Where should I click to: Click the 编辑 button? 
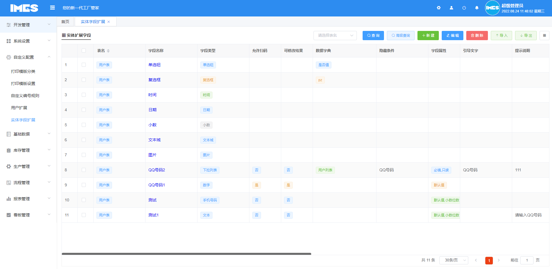(x=452, y=36)
